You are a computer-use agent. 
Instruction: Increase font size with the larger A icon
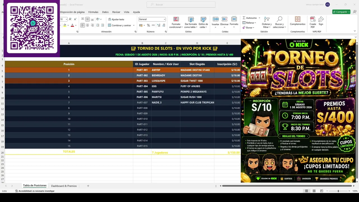coord(70,19)
